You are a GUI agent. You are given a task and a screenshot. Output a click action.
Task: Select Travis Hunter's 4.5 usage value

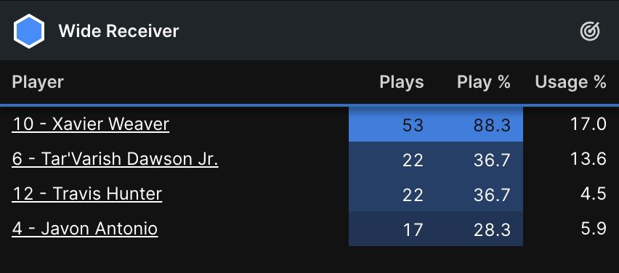click(594, 194)
